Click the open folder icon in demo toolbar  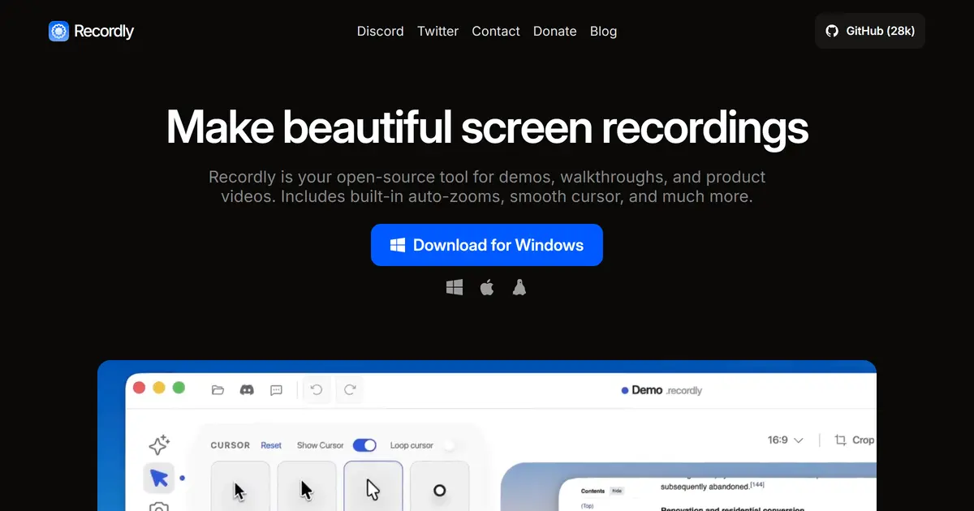click(x=218, y=390)
